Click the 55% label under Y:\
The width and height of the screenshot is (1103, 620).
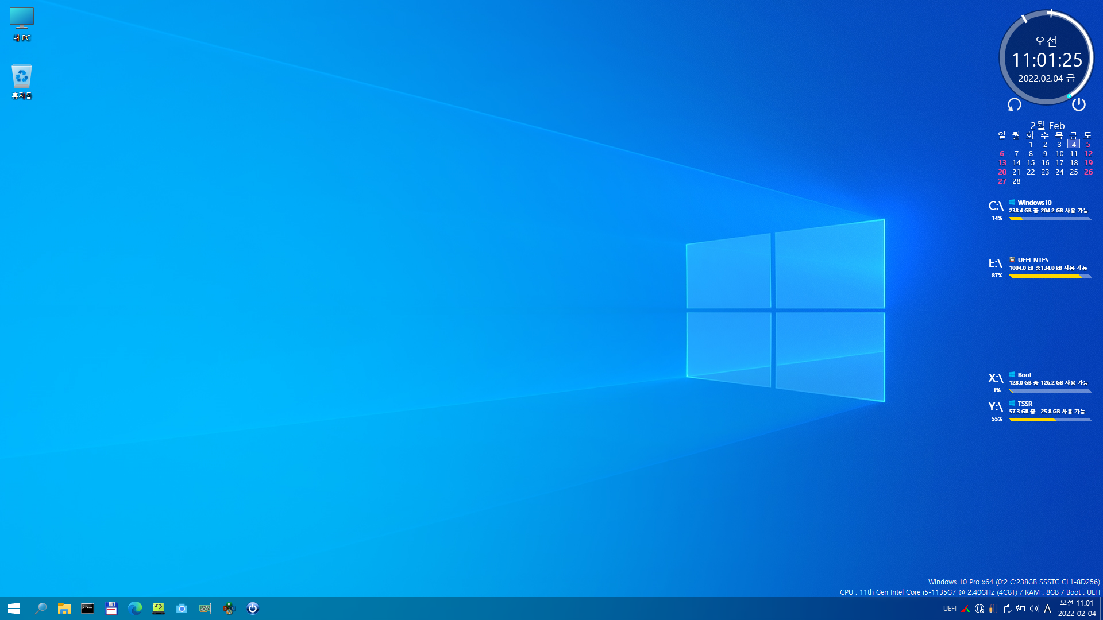tap(997, 419)
